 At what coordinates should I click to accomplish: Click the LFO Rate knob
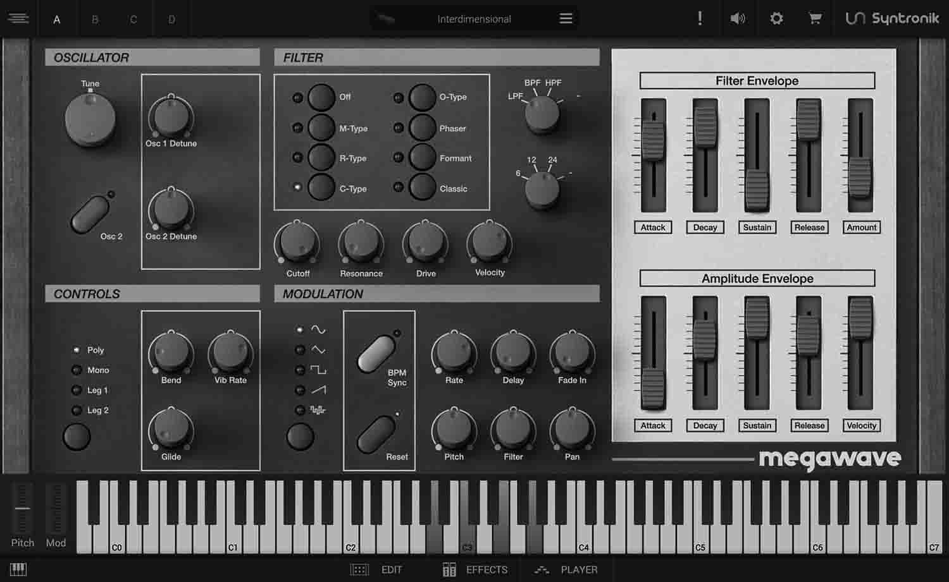pyautogui.click(x=454, y=353)
